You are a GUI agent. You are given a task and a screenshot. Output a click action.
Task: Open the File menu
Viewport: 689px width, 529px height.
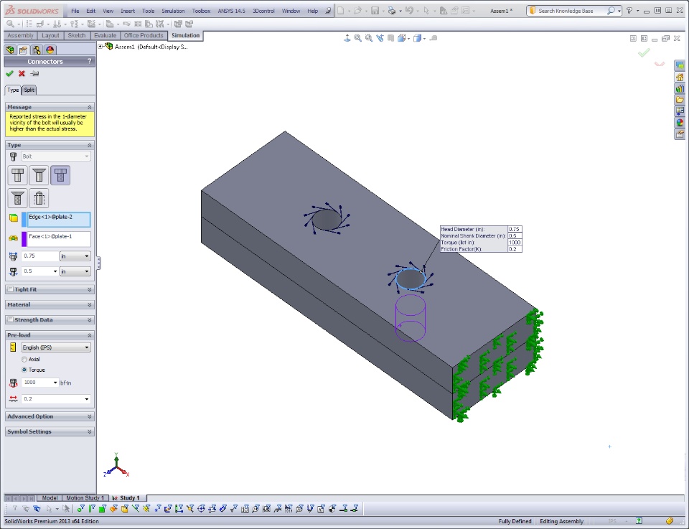(x=75, y=11)
